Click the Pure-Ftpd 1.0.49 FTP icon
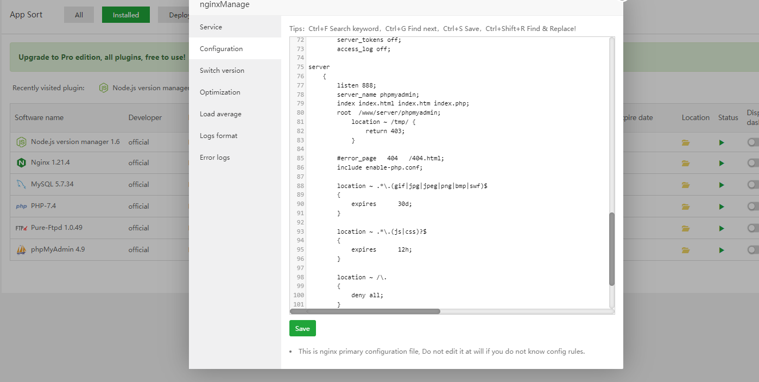Image resolution: width=759 pixels, height=382 pixels. pos(21,228)
